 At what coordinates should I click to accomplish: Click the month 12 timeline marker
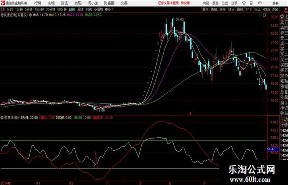point(71,183)
